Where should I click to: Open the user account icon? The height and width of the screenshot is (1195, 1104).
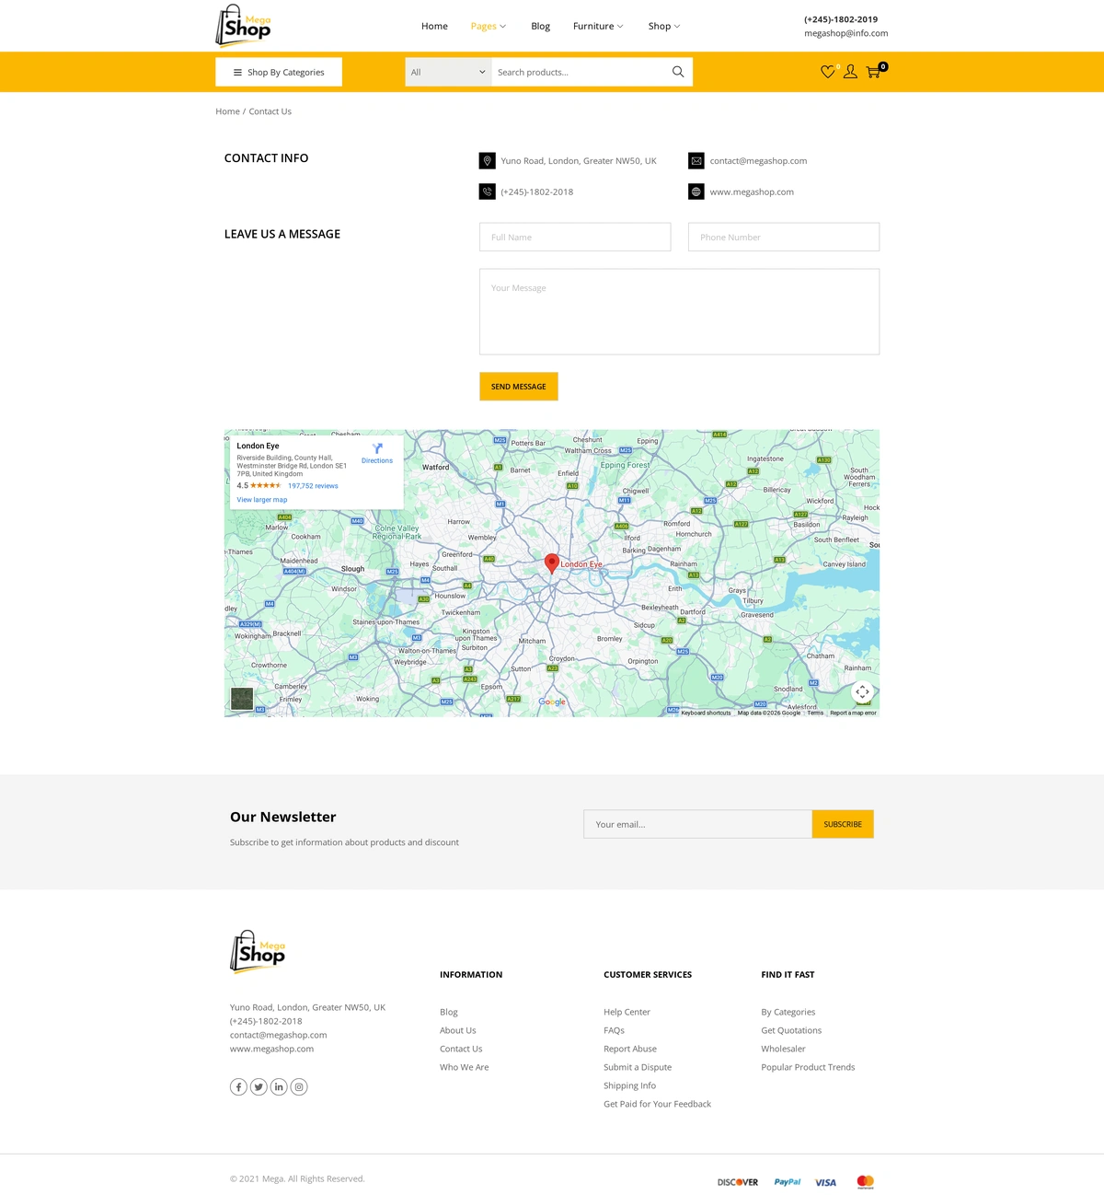850,71
